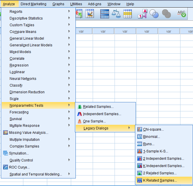193x186 pixels.
Task: Select Custom Tables menu entry
Action: tap(38, 25)
